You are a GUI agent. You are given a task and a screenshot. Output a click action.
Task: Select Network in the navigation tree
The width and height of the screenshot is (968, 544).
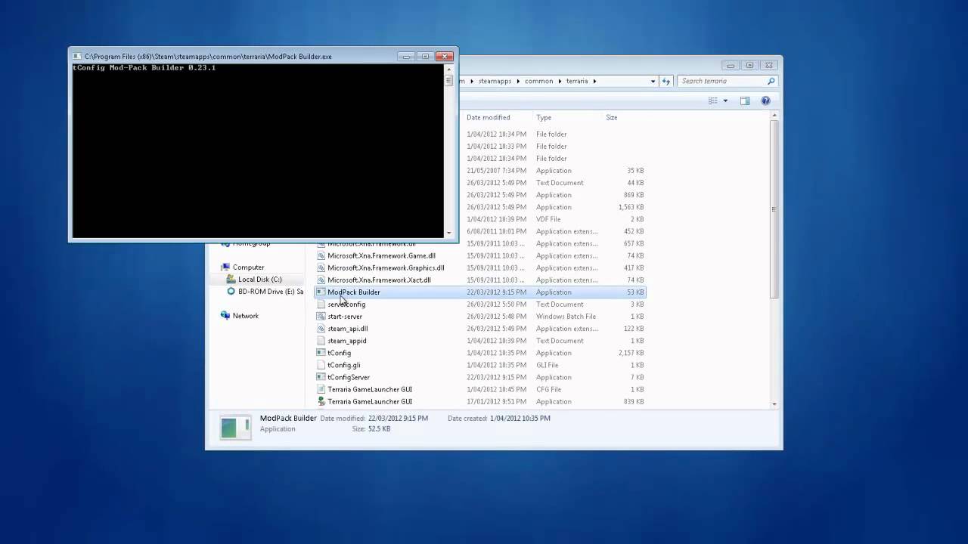[245, 316]
